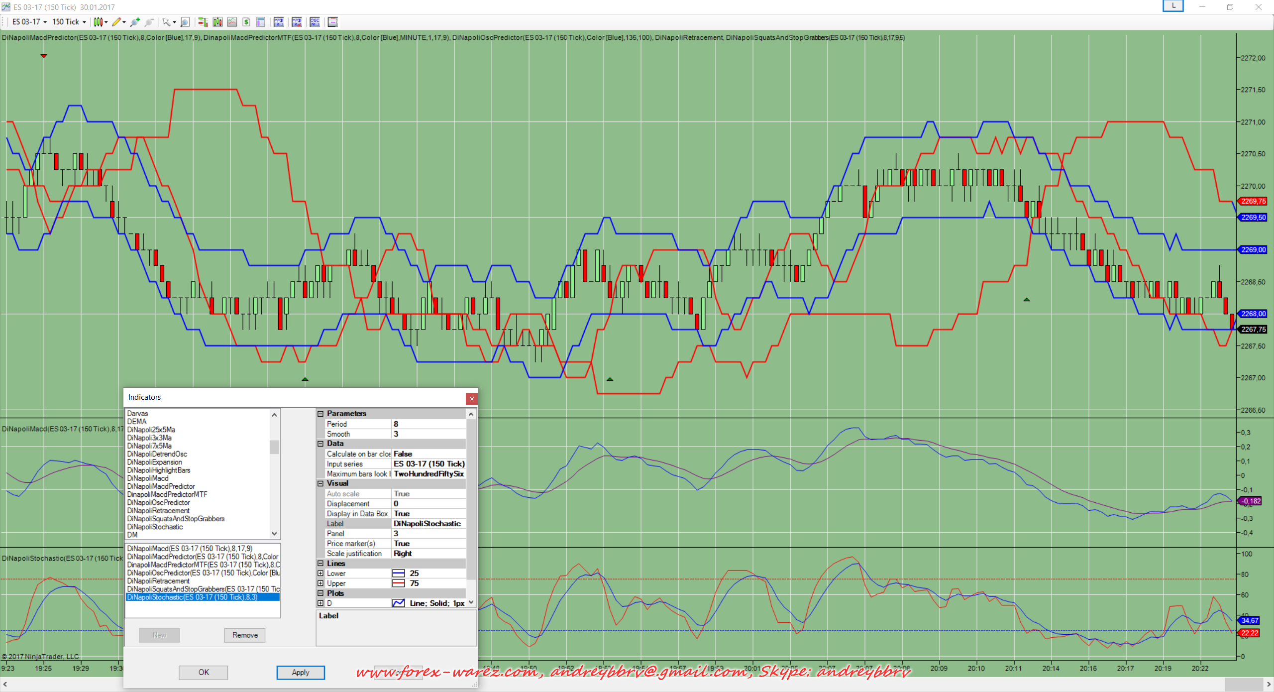Open the Chart Trader icon
Image resolution: width=1274 pixels, height=692 pixels.
(x=203, y=22)
